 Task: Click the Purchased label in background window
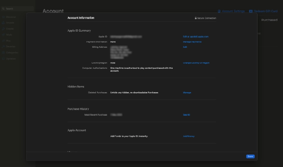[269, 20]
